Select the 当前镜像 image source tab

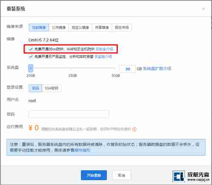click(39, 28)
